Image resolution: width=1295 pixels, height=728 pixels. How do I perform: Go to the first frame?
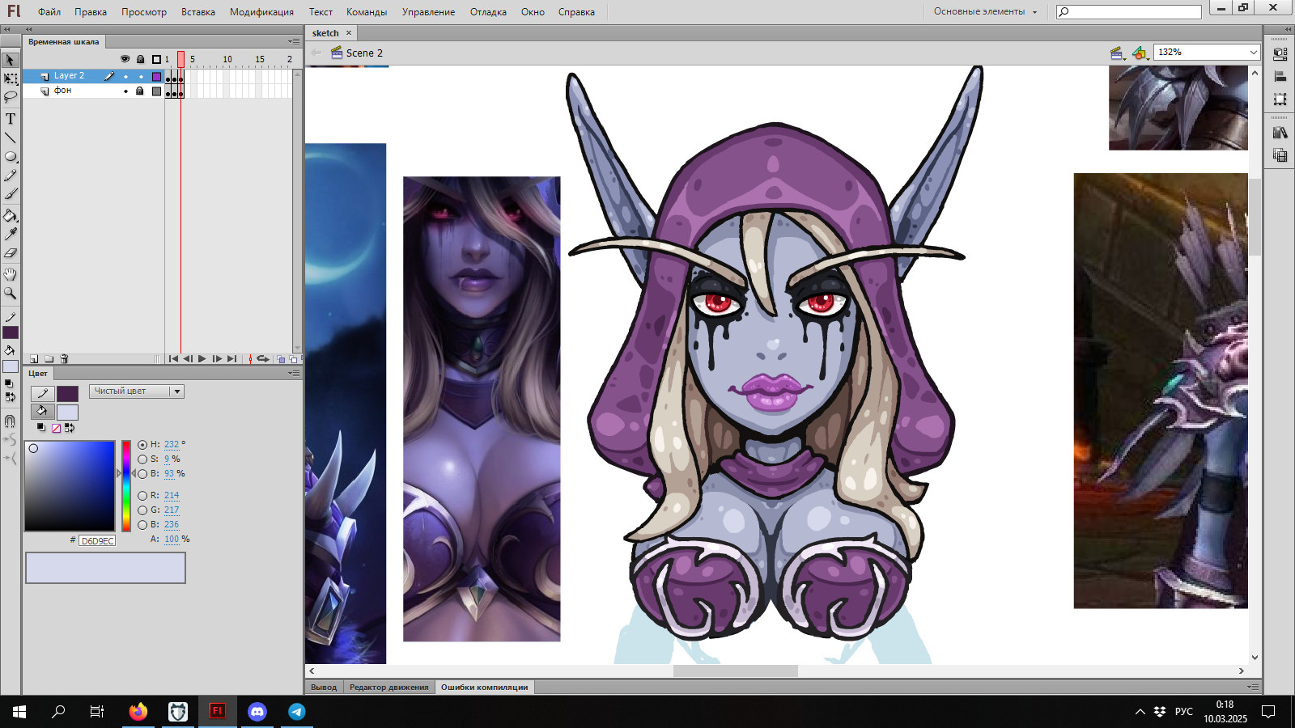point(173,359)
